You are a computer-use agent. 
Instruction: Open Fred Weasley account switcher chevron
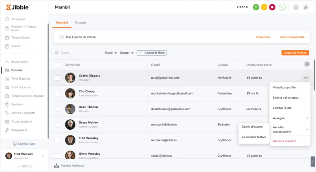tap(43, 156)
